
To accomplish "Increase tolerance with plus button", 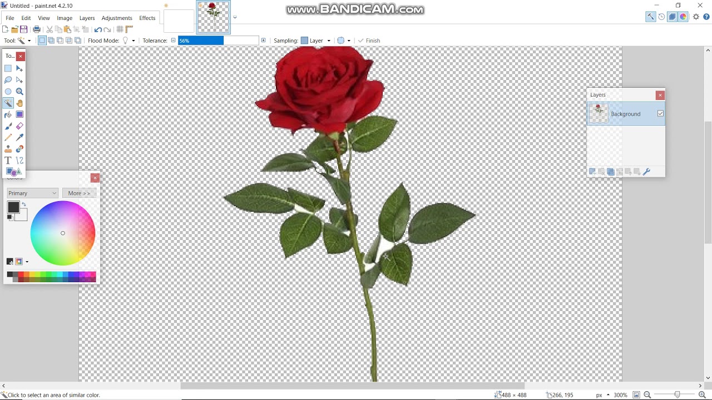I will click(x=263, y=41).
